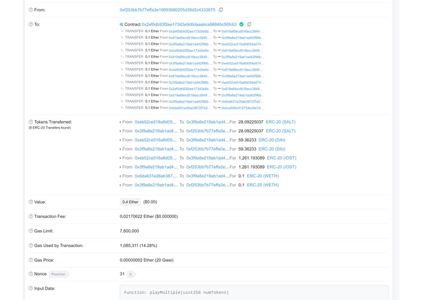The width and height of the screenshot is (422, 300).
Task: Select the gas limit value 7,600,000
Action: 129,231
